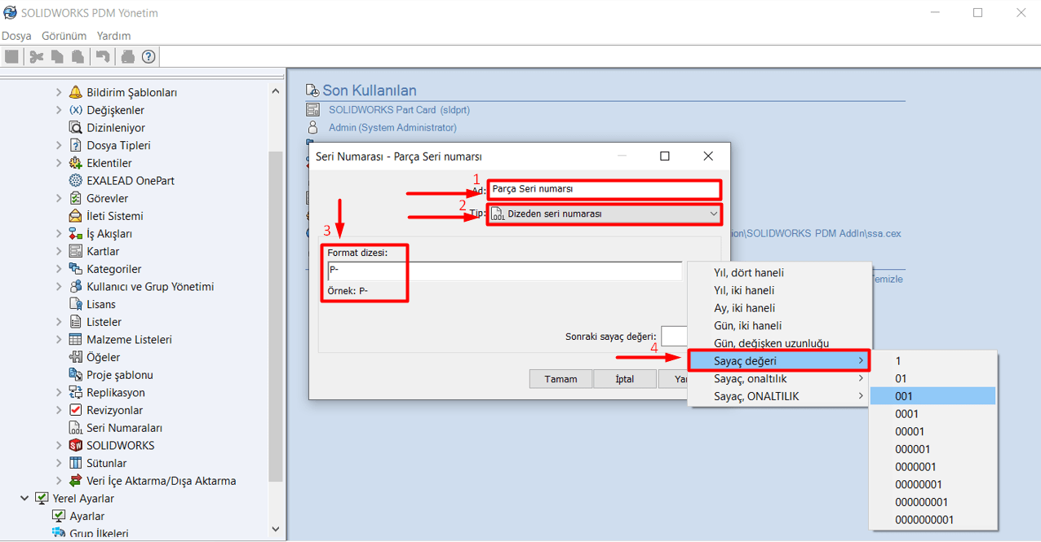Click the İptal button
This screenshot has width=1041, height=542.
[x=624, y=379]
